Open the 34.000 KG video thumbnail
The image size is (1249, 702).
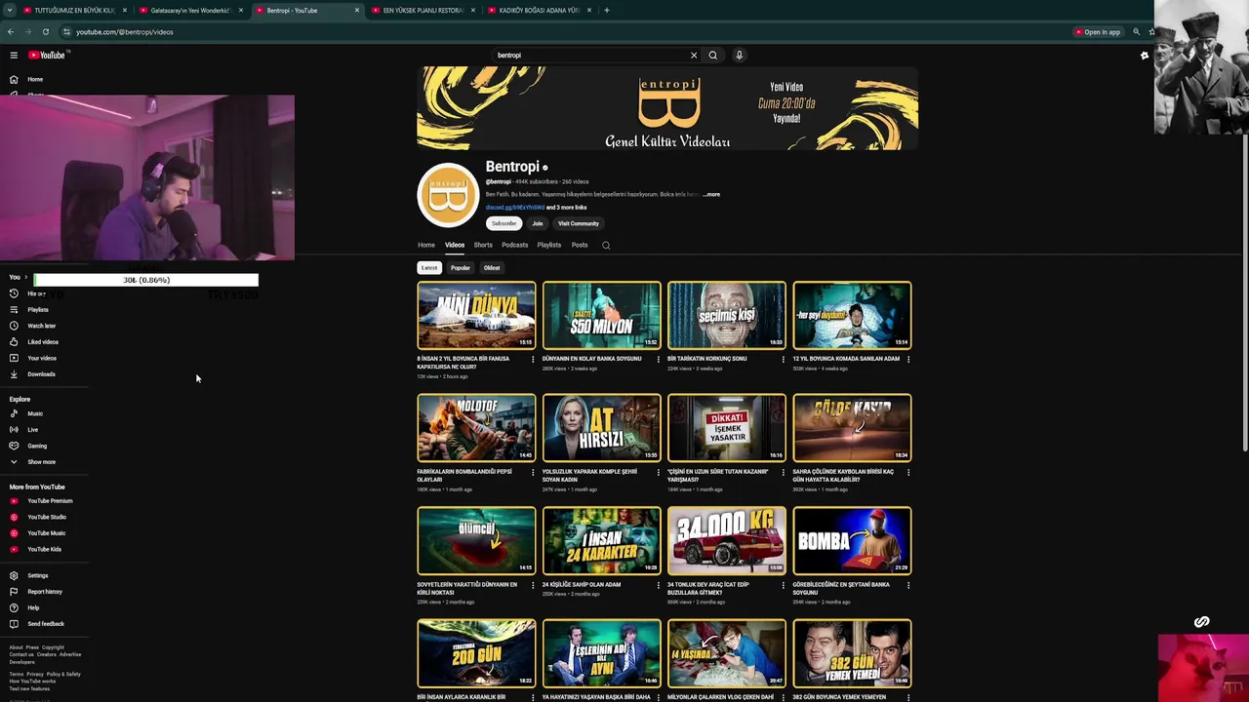(x=727, y=541)
